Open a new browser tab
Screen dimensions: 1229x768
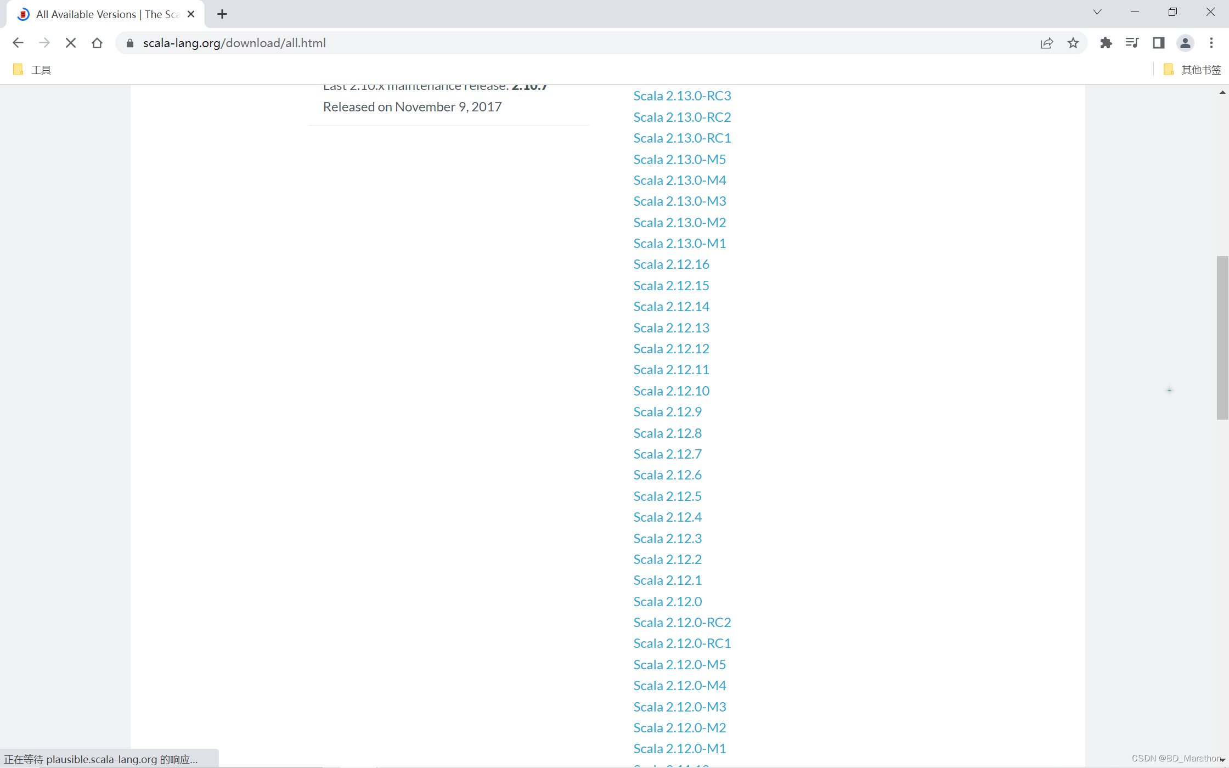tap(222, 14)
